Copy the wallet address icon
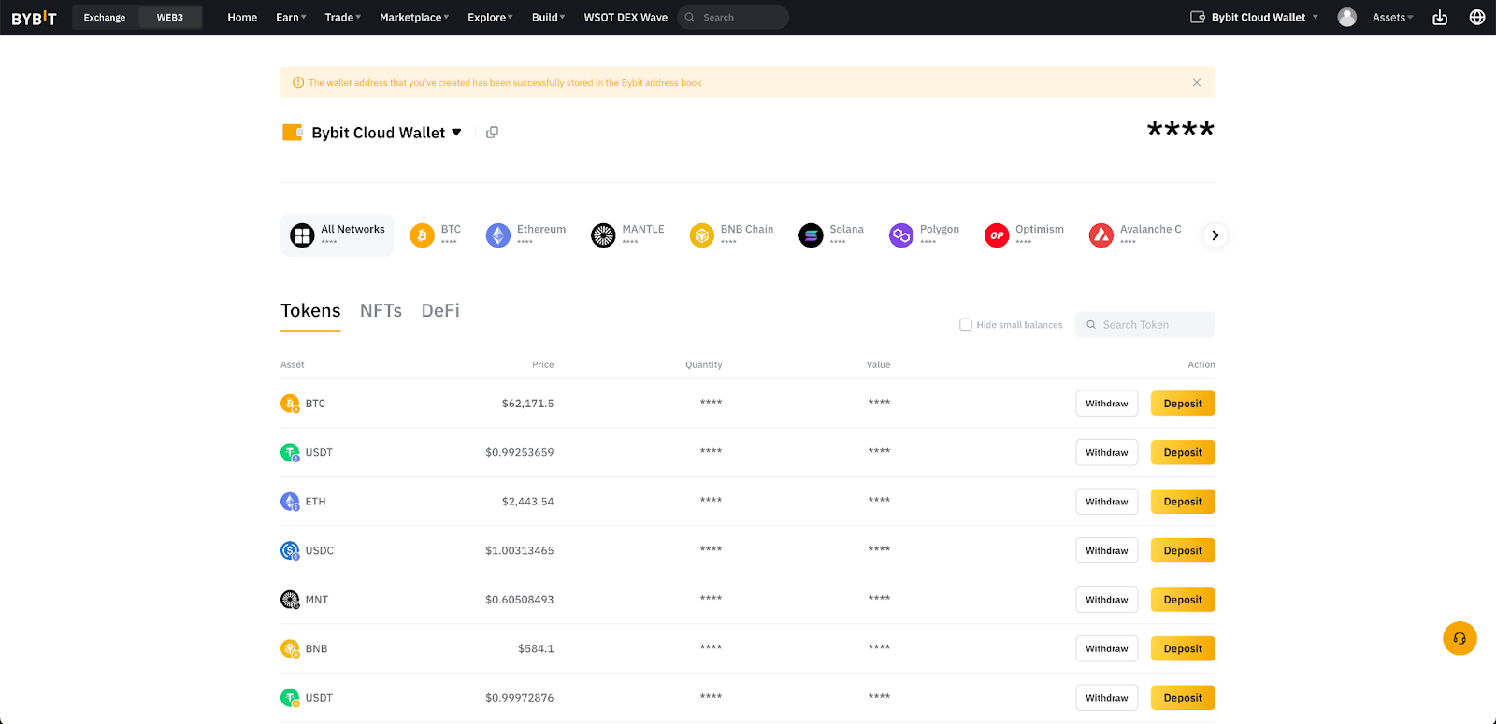The image size is (1496, 724). (x=492, y=133)
